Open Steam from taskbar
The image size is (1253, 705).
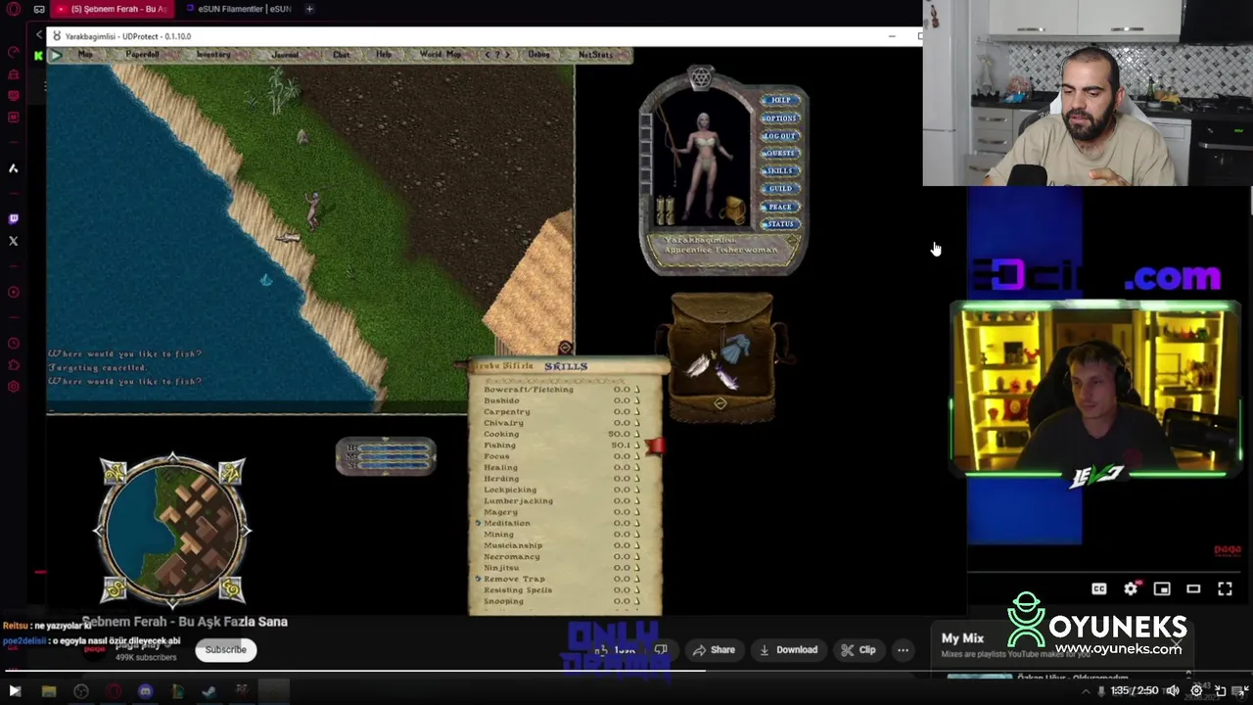point(209,691)
